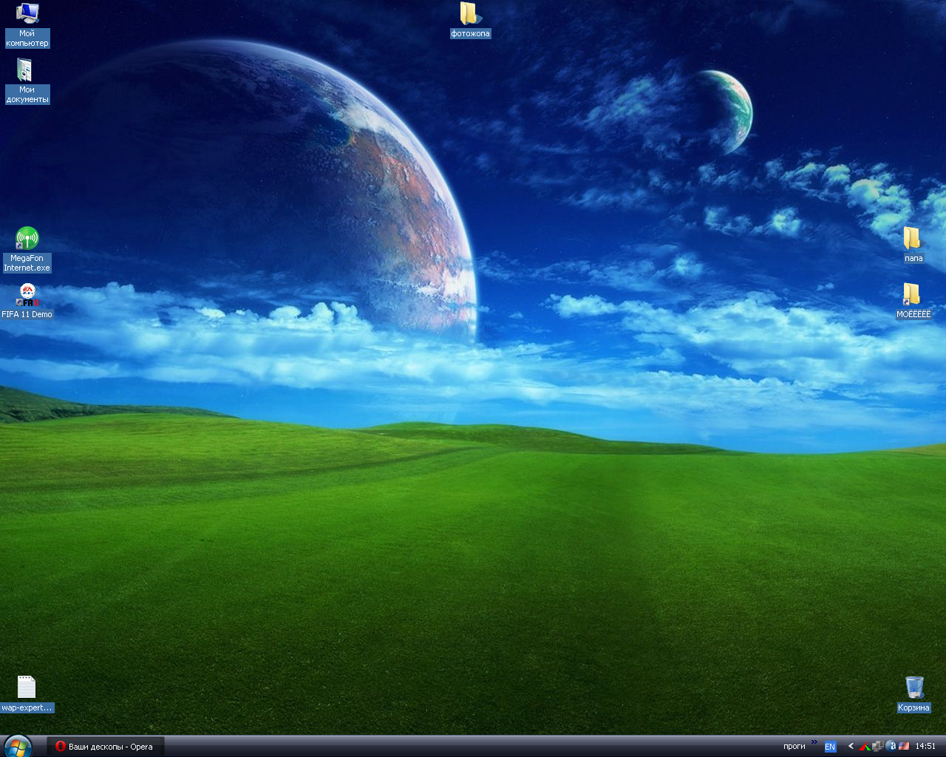Screen dimensions: 946x757
Task: Select the wap-expert text file icon
Action: (27, 694)
